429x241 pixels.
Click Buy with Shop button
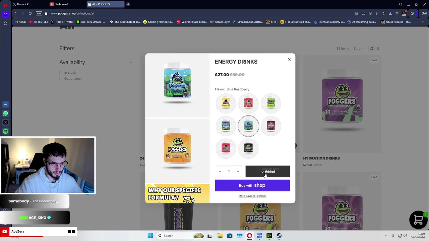[x=252, y=185]
